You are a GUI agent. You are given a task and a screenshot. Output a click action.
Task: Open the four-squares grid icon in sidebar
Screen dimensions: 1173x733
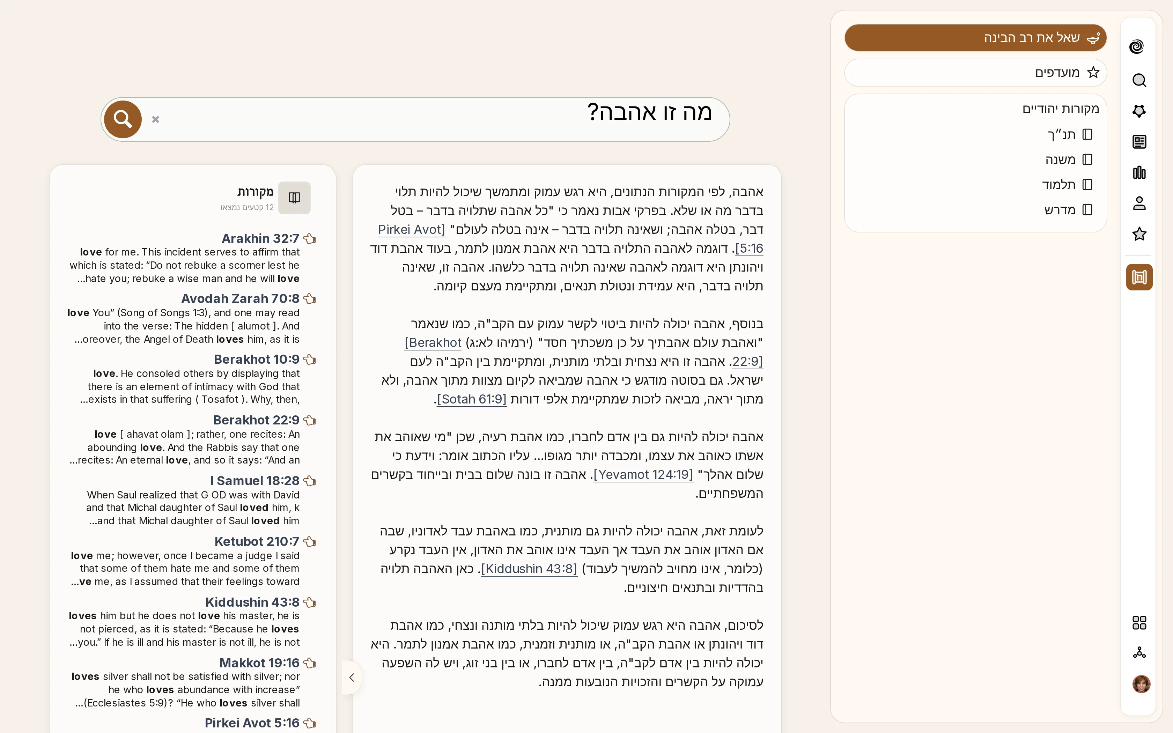(x=1139, y=622)
